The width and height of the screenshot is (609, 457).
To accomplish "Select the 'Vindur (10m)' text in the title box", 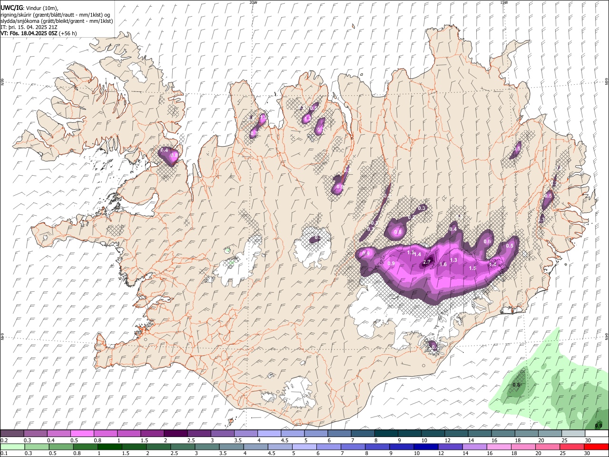I will [41, 8].
